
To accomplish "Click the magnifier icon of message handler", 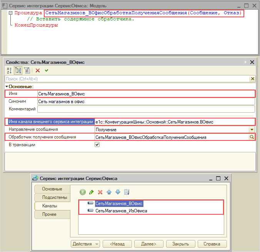I will 252,137.
